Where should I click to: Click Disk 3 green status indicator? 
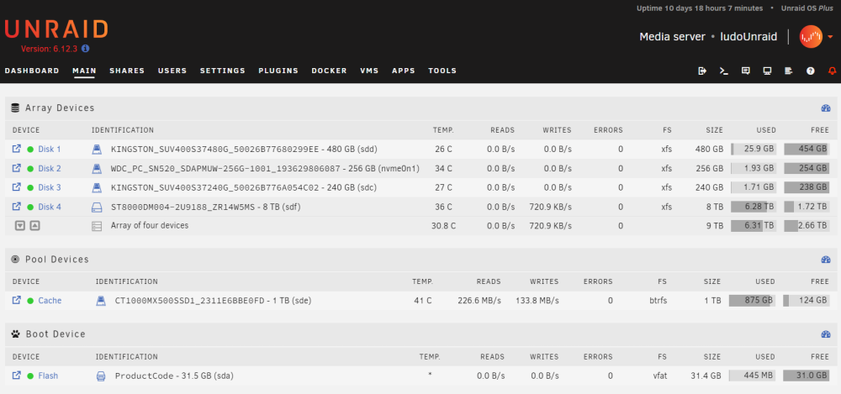pos(30,187)
